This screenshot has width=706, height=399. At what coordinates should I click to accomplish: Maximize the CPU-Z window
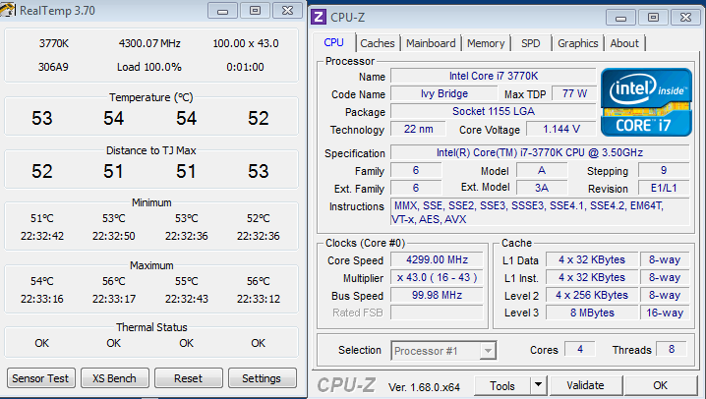[x=653, y=18]
